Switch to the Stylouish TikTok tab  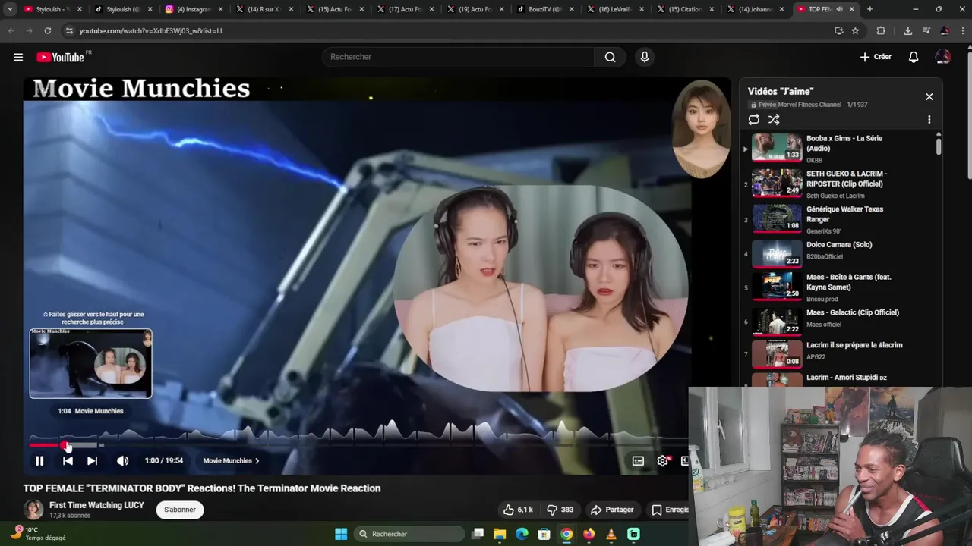[123, 9]
